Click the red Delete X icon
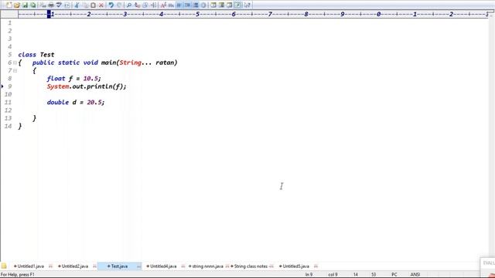The height and width of the screenshot is (278, 495). pyautogui.click(x=101, y=5)
